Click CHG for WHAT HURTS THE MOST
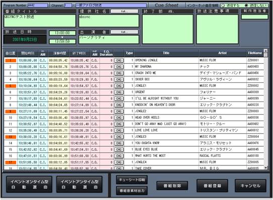 click(119, 156)
